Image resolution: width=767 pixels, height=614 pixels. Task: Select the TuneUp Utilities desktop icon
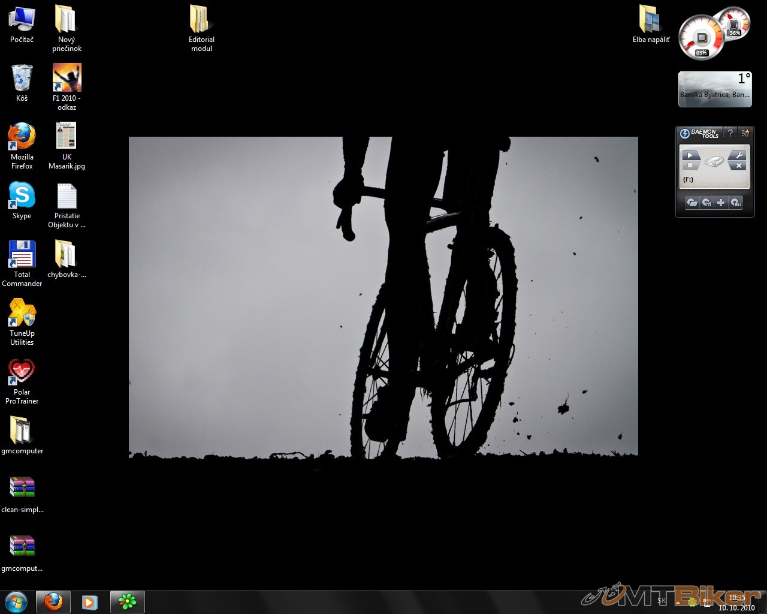(x=22, y=322)
